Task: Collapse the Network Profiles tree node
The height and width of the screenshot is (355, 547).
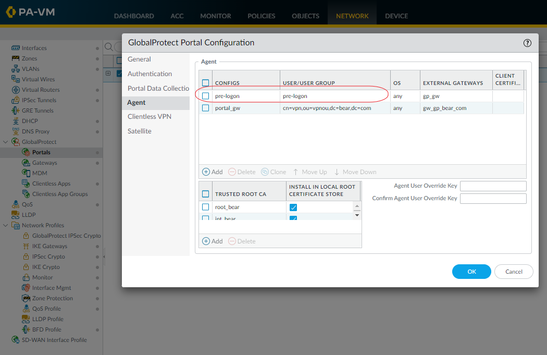Action: point(6,225)
